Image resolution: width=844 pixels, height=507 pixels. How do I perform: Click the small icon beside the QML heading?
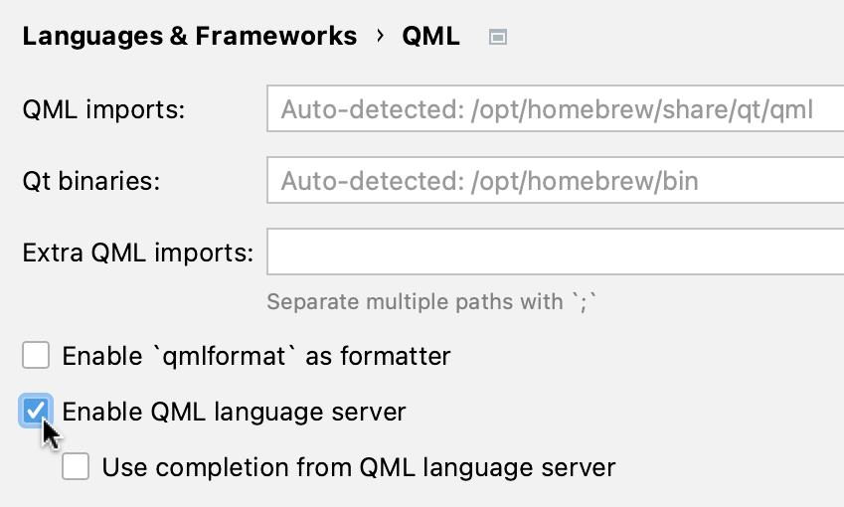[x=498, y=38]
